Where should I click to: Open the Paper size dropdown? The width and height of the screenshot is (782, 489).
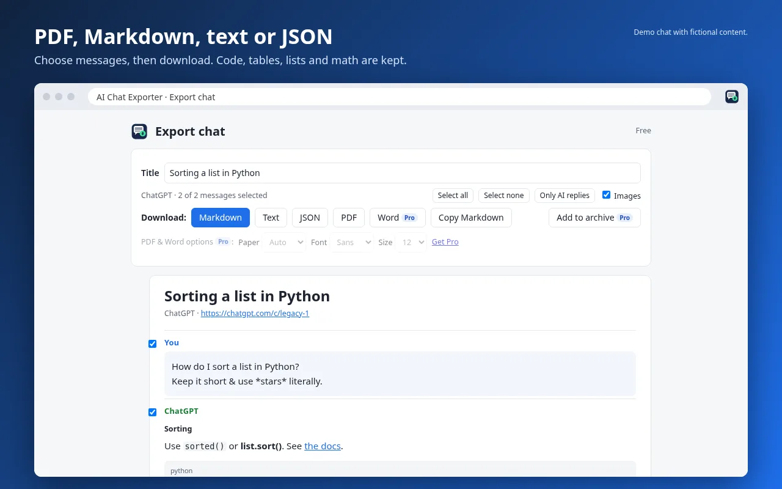(x=284, y=242)
